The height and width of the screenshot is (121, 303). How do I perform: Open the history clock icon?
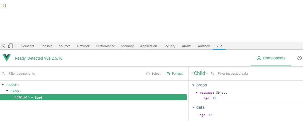(x=299, y=58)
